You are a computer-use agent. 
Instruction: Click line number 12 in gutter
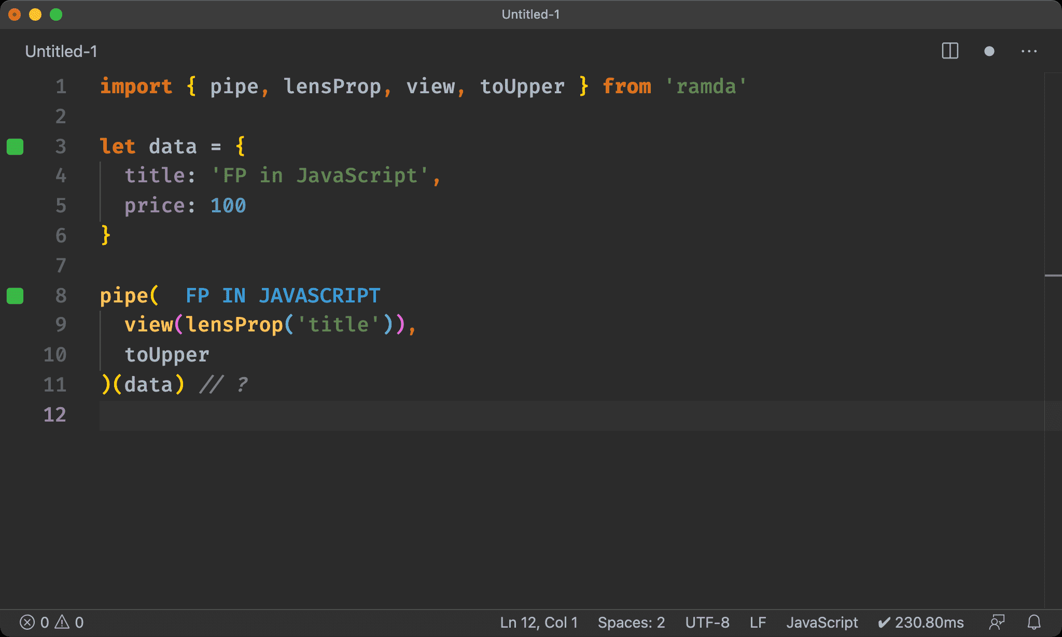tap(55, 415)
